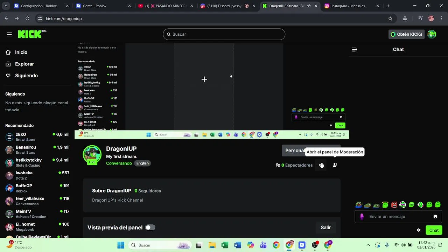Open recommended channel Bananirou
Viewport: 448px width, 252px height.
(x=37, y=150)
